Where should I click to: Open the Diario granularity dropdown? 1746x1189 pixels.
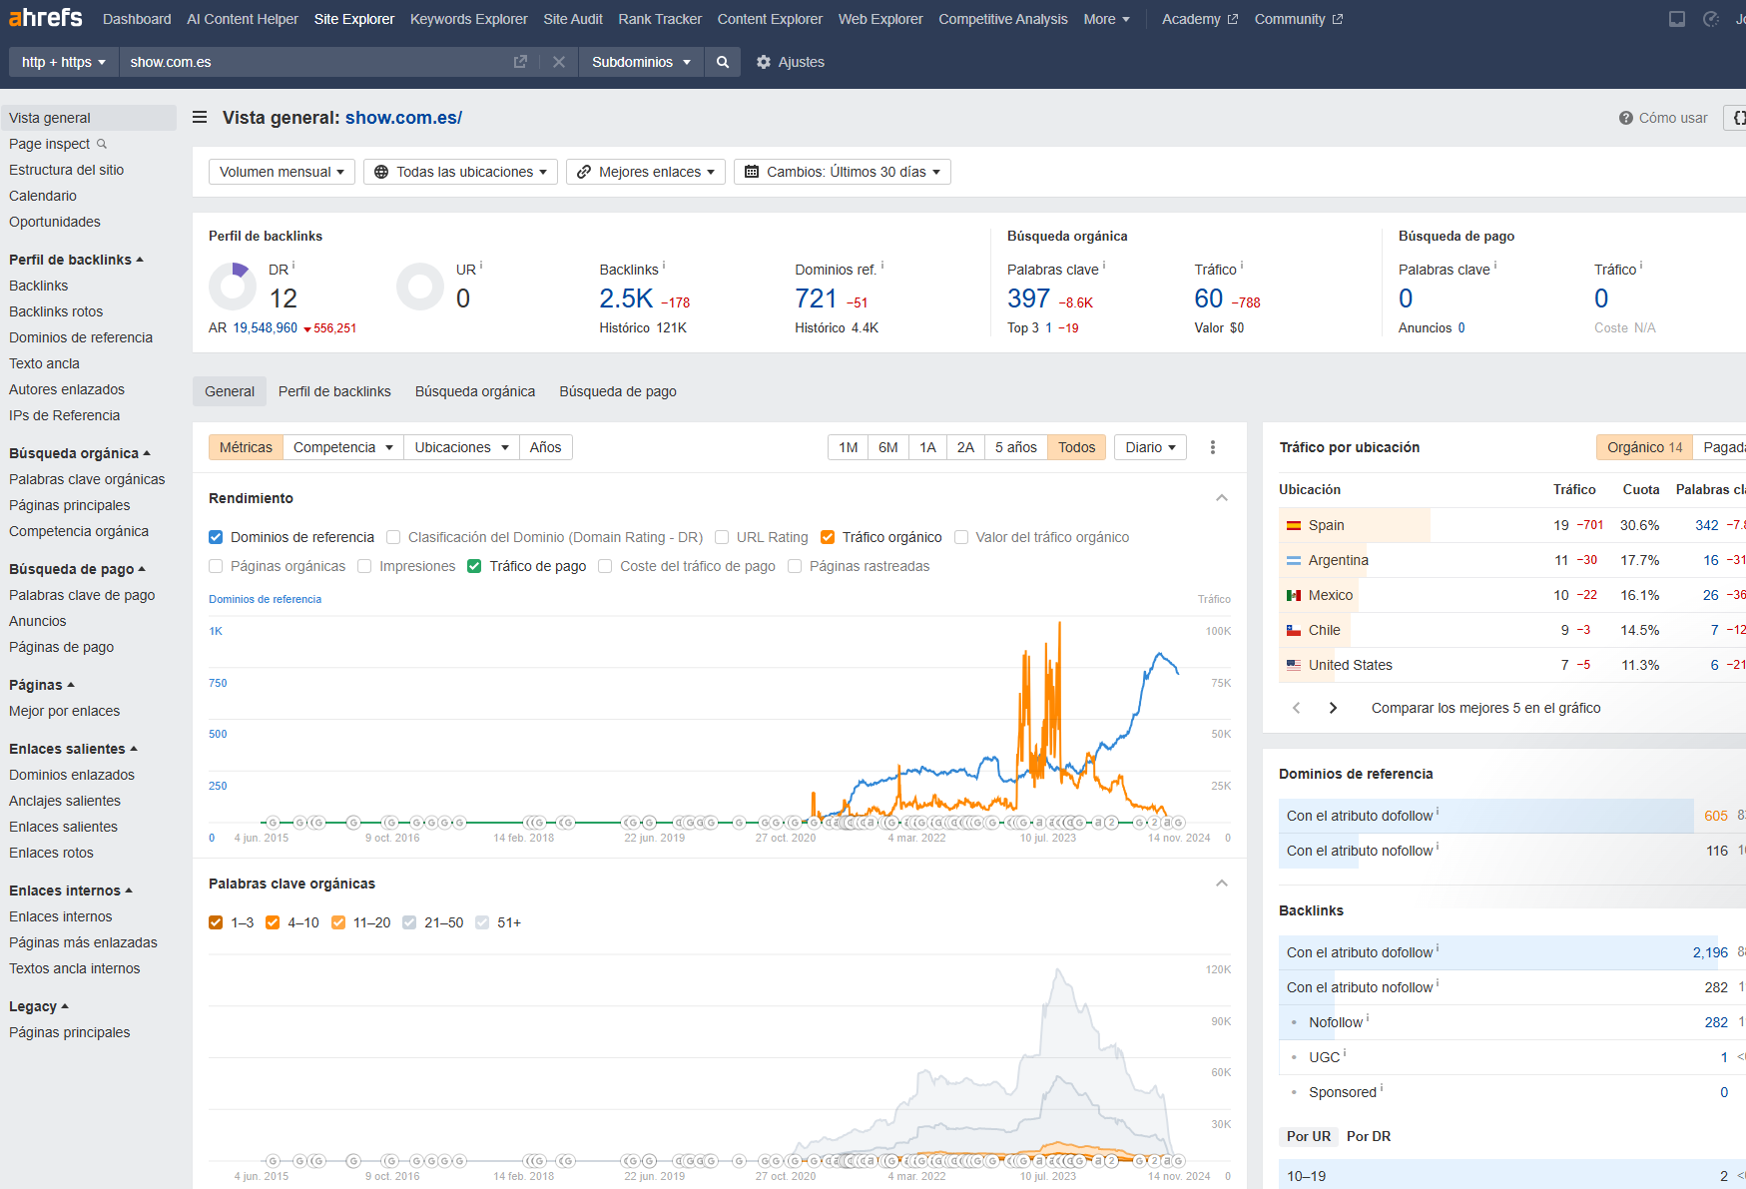pos(1150,447)
